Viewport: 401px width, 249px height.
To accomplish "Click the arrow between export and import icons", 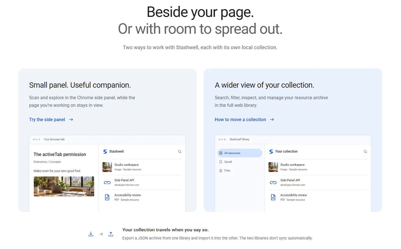I will [101, 234].
